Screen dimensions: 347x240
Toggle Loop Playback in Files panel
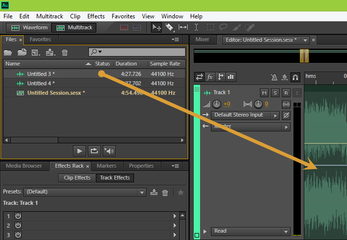point(94,151)
